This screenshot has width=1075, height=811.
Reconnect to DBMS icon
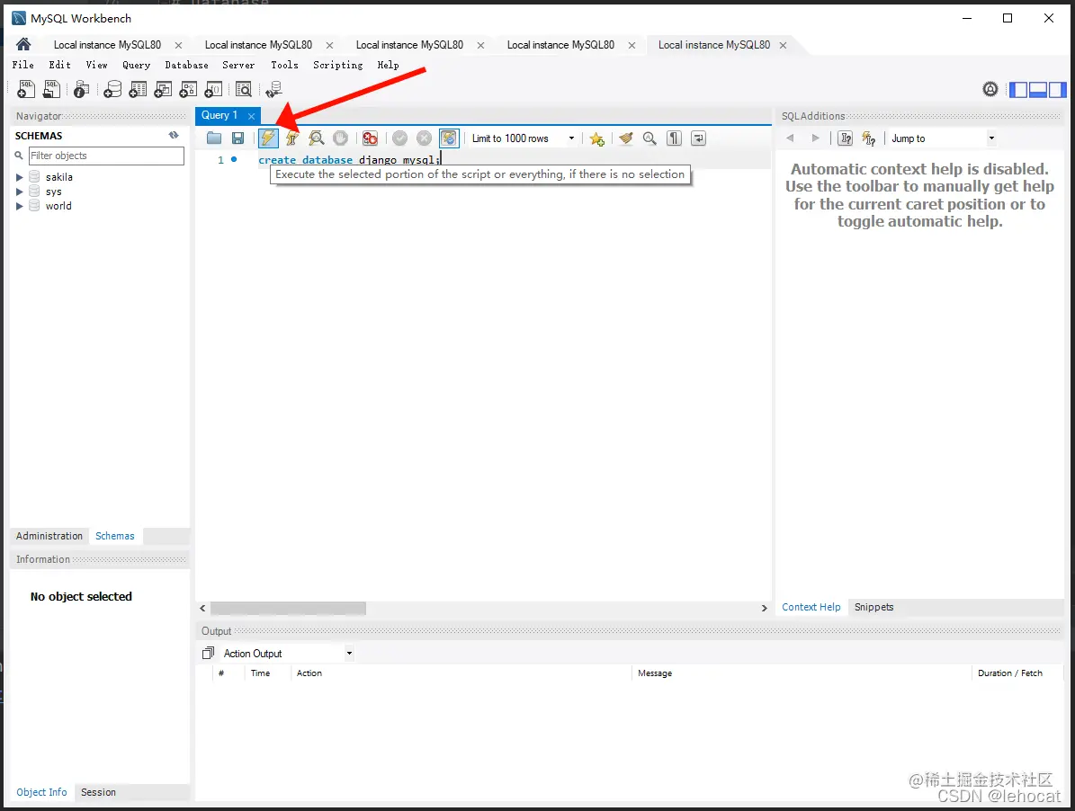[274, 89]
